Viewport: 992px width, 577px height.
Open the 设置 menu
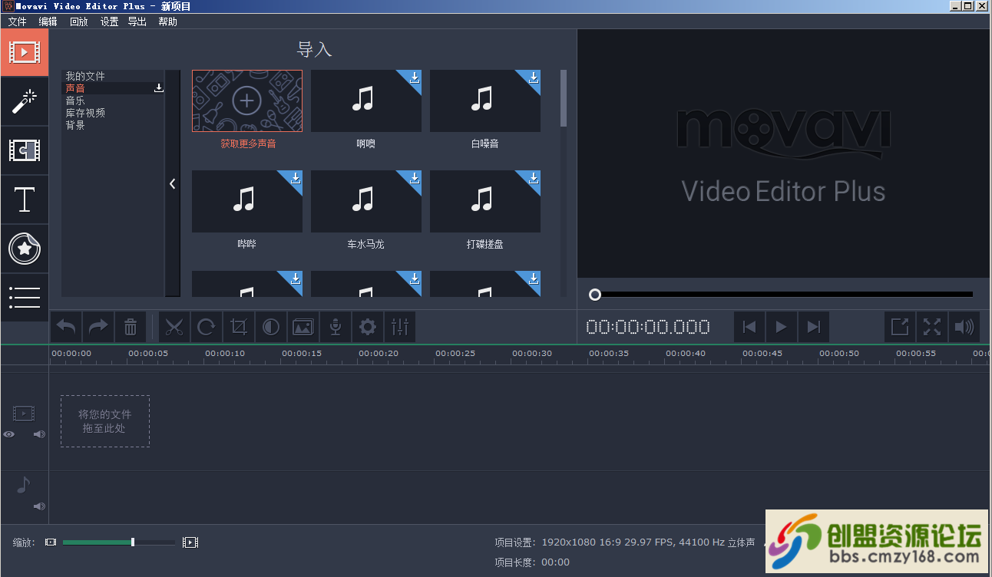(x=109, y=21)
